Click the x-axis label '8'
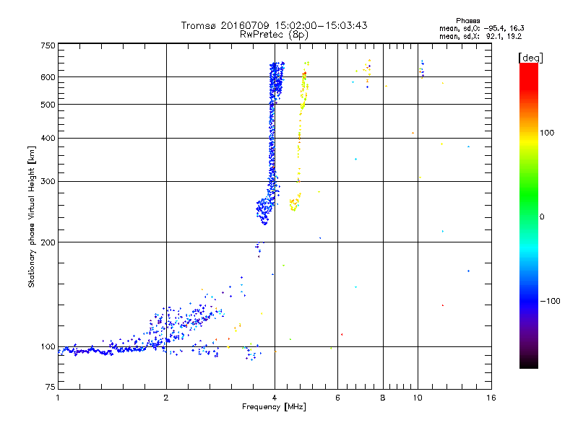Viewport: 578px width, 433px height. tap(383, 398)
